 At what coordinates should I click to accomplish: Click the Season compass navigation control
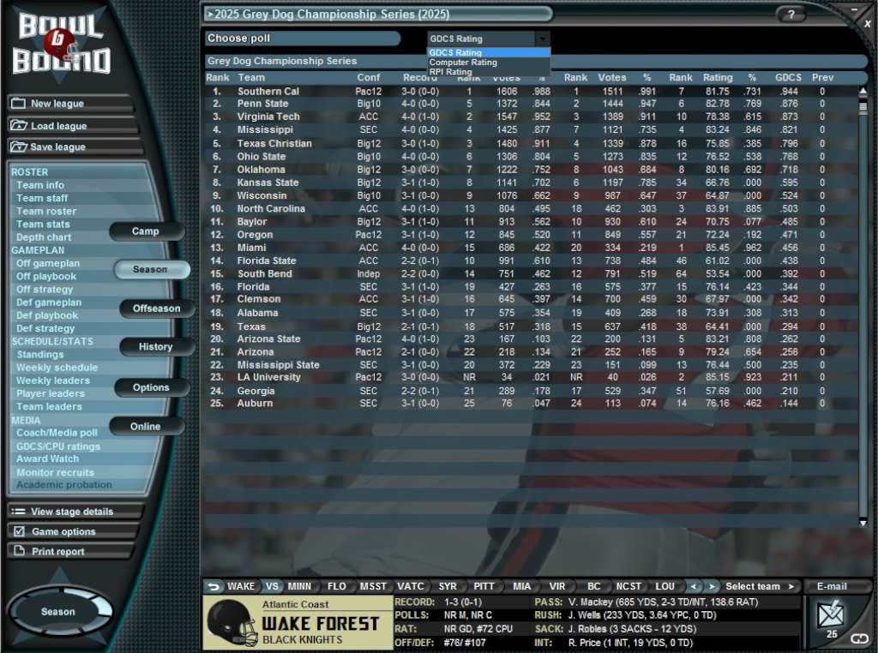57,611
